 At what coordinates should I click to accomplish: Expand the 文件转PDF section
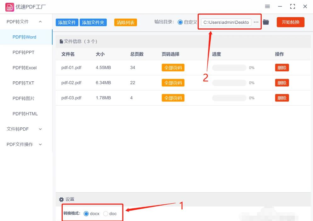[x=40, y=129]
